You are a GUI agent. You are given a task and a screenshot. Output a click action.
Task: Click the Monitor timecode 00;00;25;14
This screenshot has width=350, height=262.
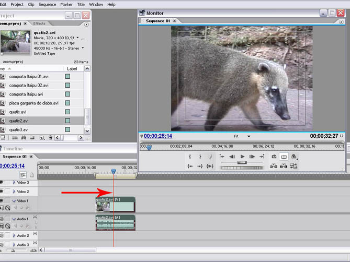point(159,136)
